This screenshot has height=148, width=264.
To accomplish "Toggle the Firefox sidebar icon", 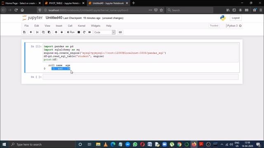I will [x=234, y=10].
